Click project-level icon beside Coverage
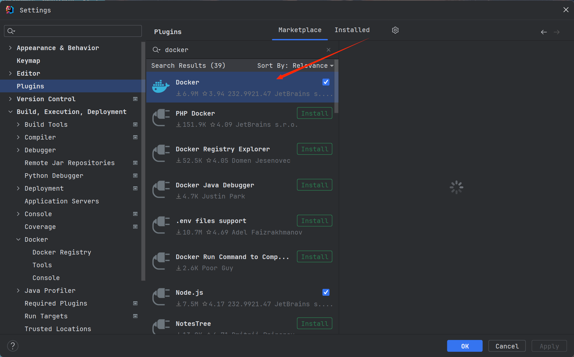 (135, 227)
